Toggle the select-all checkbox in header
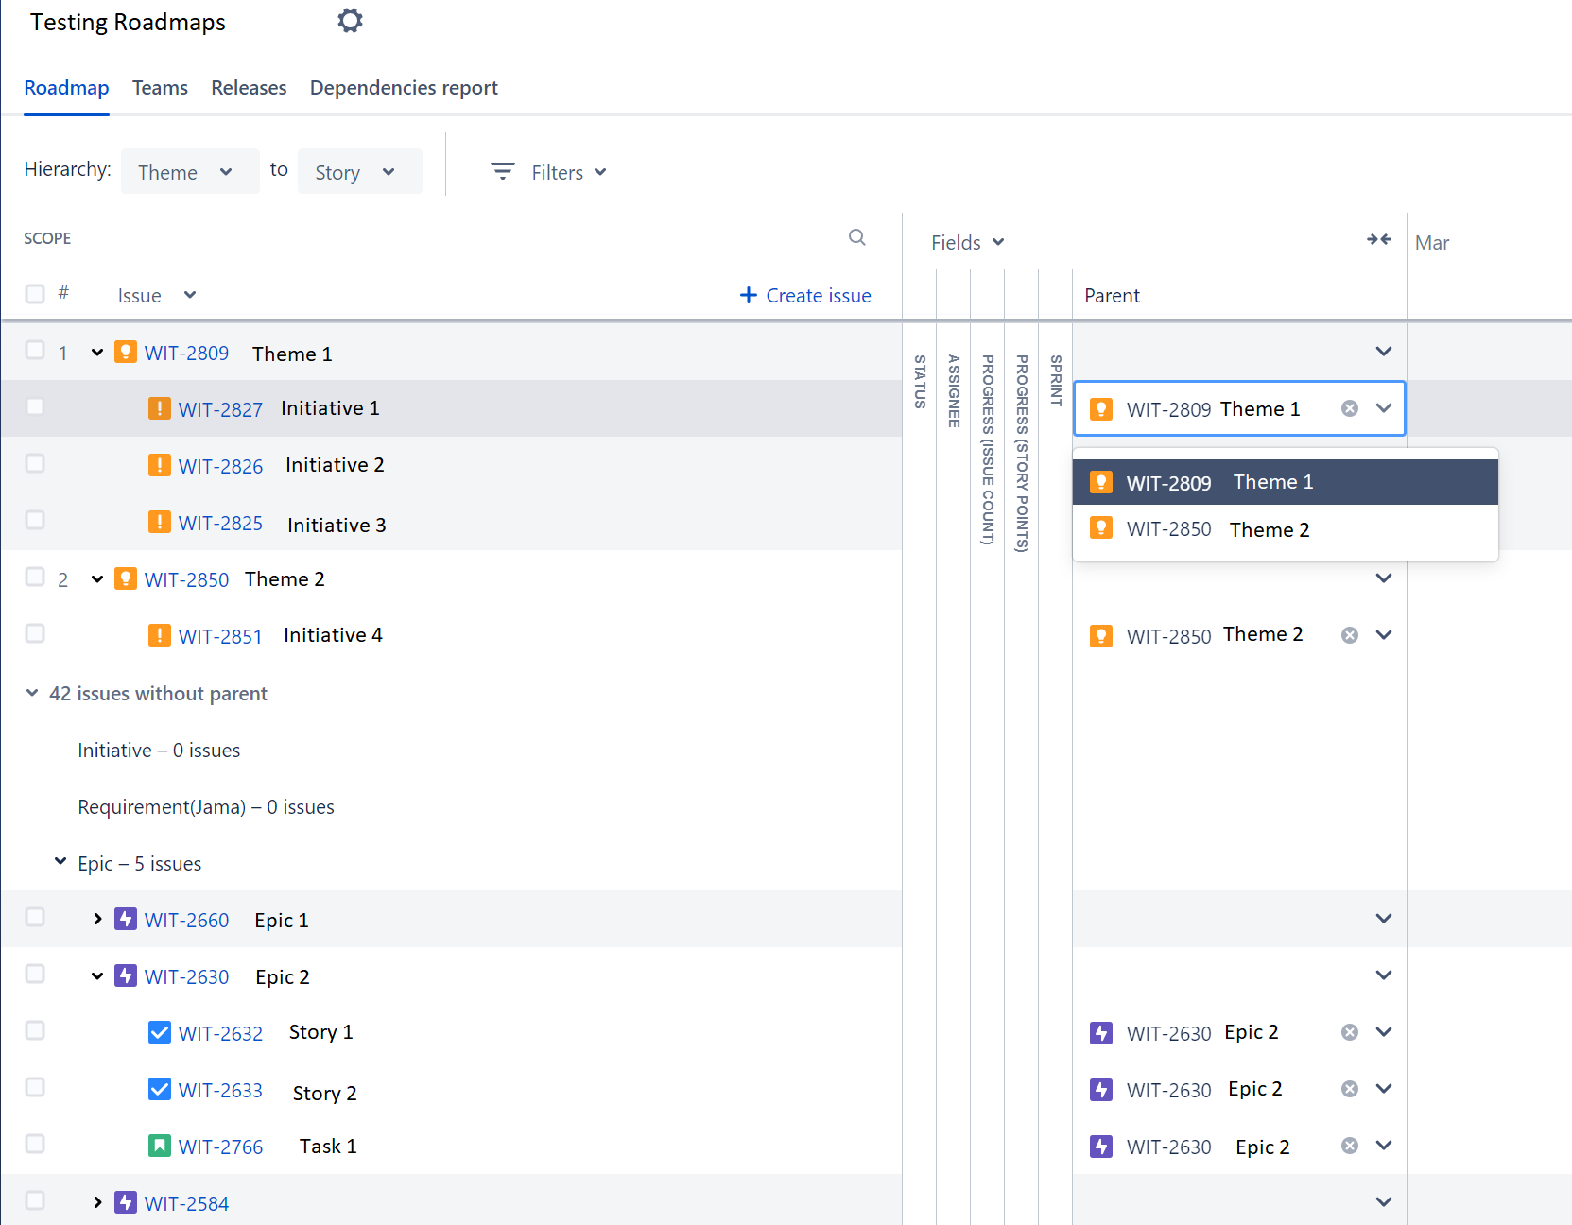 (35, 294)
